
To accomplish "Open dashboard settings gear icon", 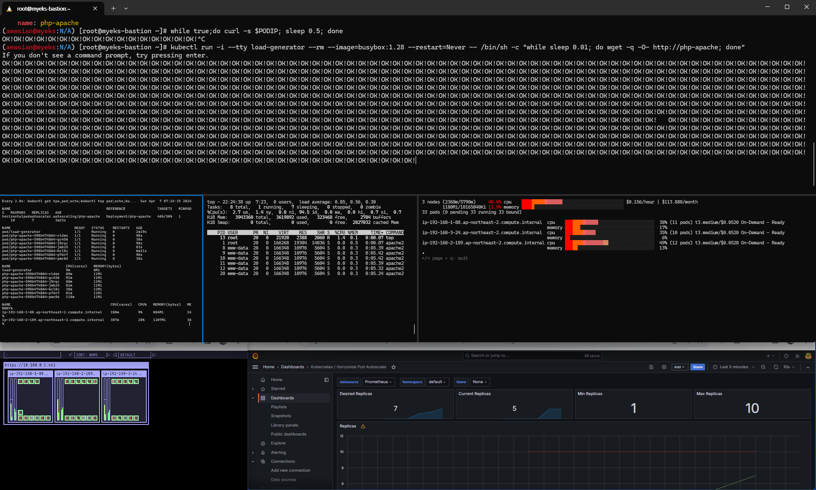I will (x=664, y=367).
